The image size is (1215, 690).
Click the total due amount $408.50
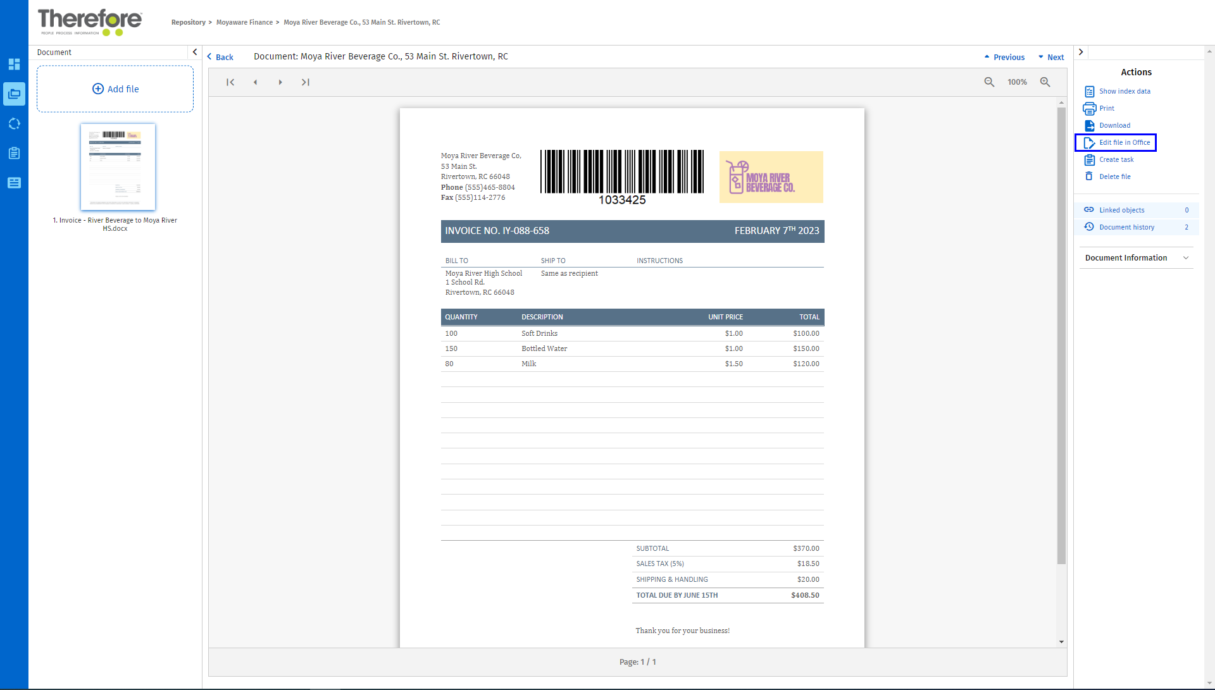[x=805, y=595]
